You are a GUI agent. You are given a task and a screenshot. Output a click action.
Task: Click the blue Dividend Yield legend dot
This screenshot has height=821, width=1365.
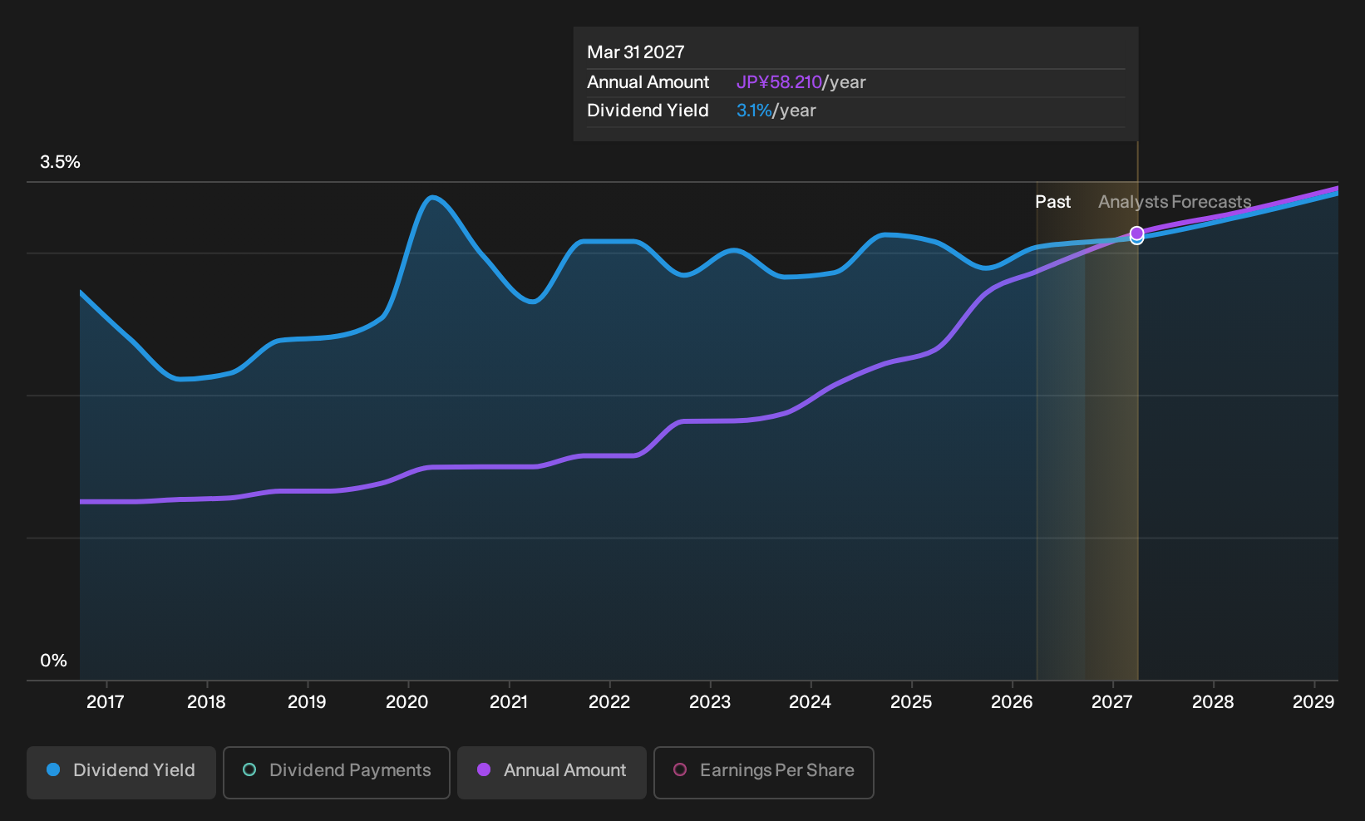[x=53, y=769]
